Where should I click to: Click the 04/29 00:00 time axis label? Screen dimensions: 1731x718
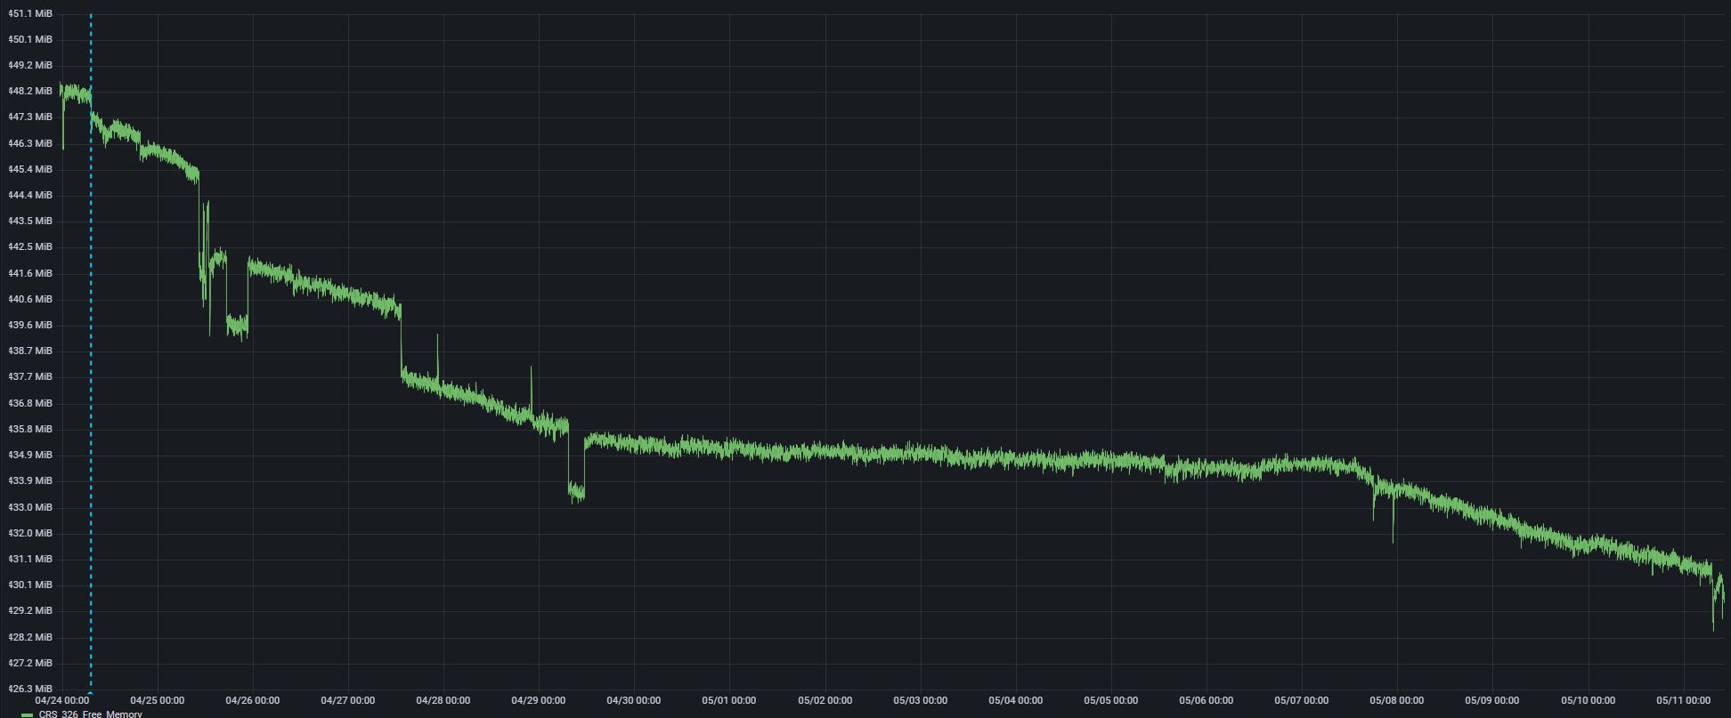click(538, 700)
